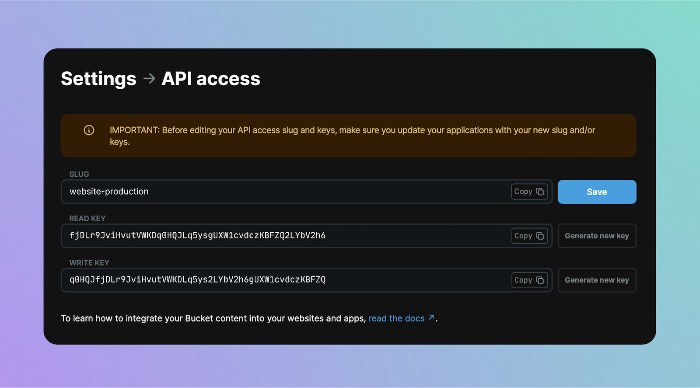700x388 pixels.
Task: Generate new key for READ KEY
Action: pyautogui.click(x=597, y=236)
